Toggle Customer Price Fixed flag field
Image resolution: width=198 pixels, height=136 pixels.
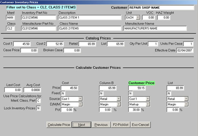[x=131, y=93]
